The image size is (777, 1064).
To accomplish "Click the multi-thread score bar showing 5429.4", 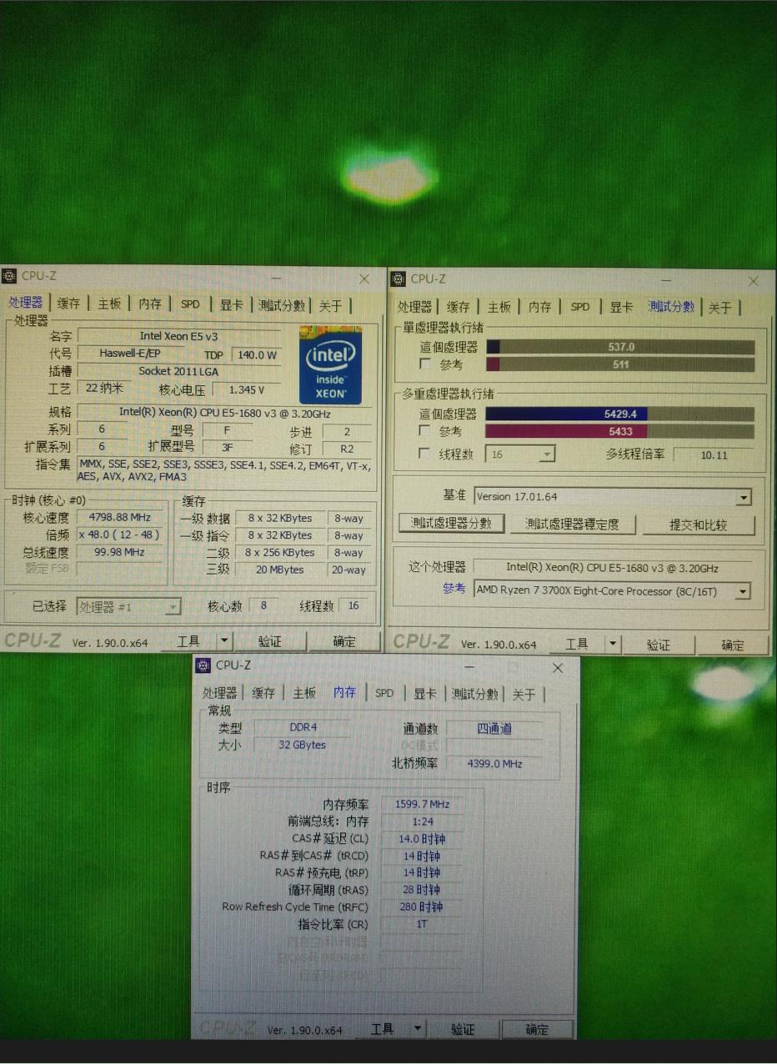I will tap(620, 414).
